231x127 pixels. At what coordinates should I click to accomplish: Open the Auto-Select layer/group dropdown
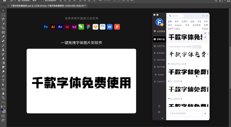(x=36, y=1)
